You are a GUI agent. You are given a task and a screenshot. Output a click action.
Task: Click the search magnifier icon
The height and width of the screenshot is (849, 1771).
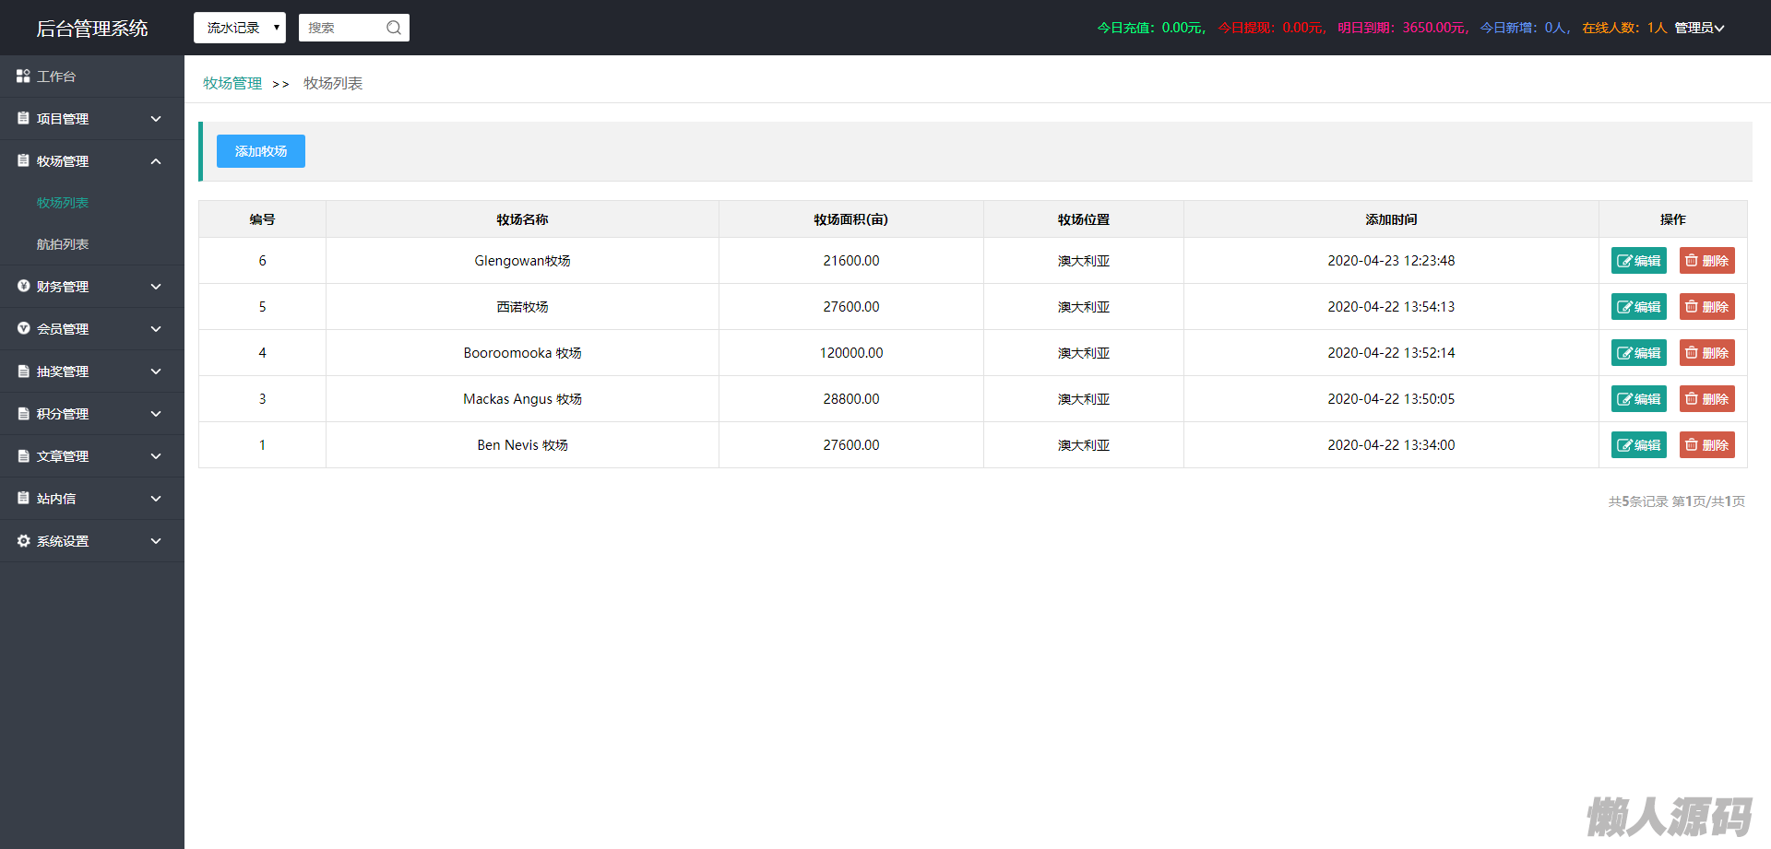[x=394, y=28]
